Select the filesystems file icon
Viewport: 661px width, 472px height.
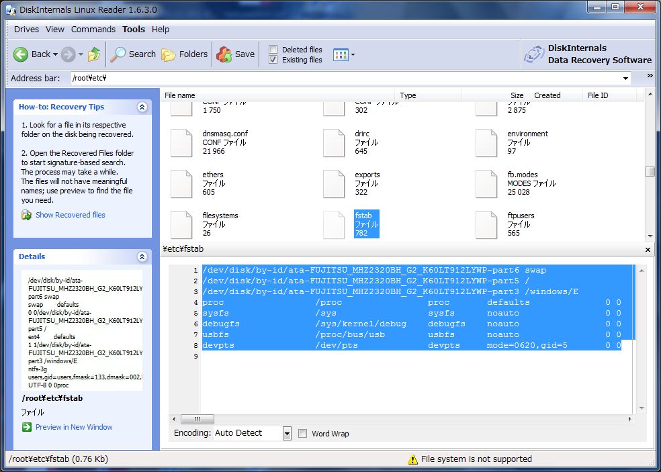(181, 225)
